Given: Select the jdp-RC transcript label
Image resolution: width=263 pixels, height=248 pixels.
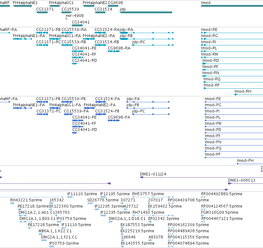Looking at the screenshot, I should coord(139,42).
